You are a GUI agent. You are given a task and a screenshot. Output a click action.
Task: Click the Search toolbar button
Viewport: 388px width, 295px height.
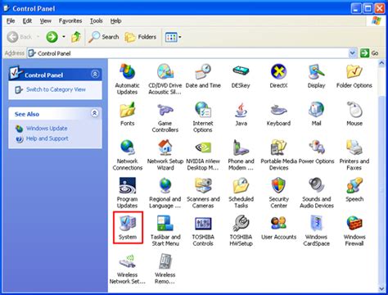104,37
